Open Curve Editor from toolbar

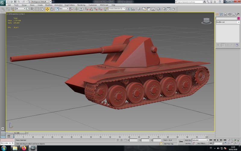pos(149,9)
